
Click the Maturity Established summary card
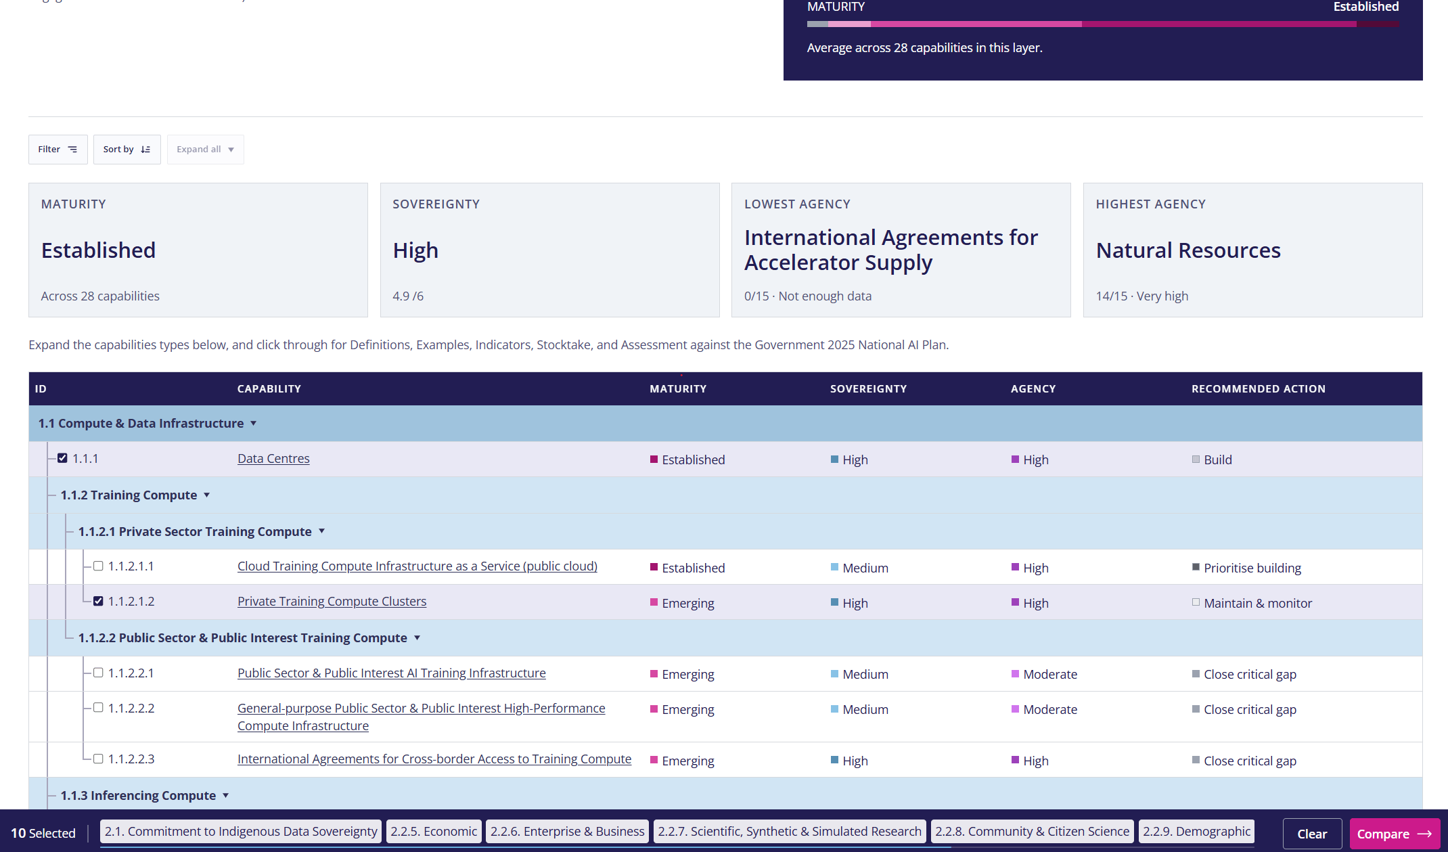click(x=198, y=250)
